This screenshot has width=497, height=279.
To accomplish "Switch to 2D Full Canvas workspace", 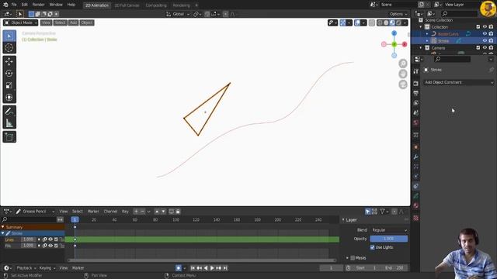I will pos(127,5).
